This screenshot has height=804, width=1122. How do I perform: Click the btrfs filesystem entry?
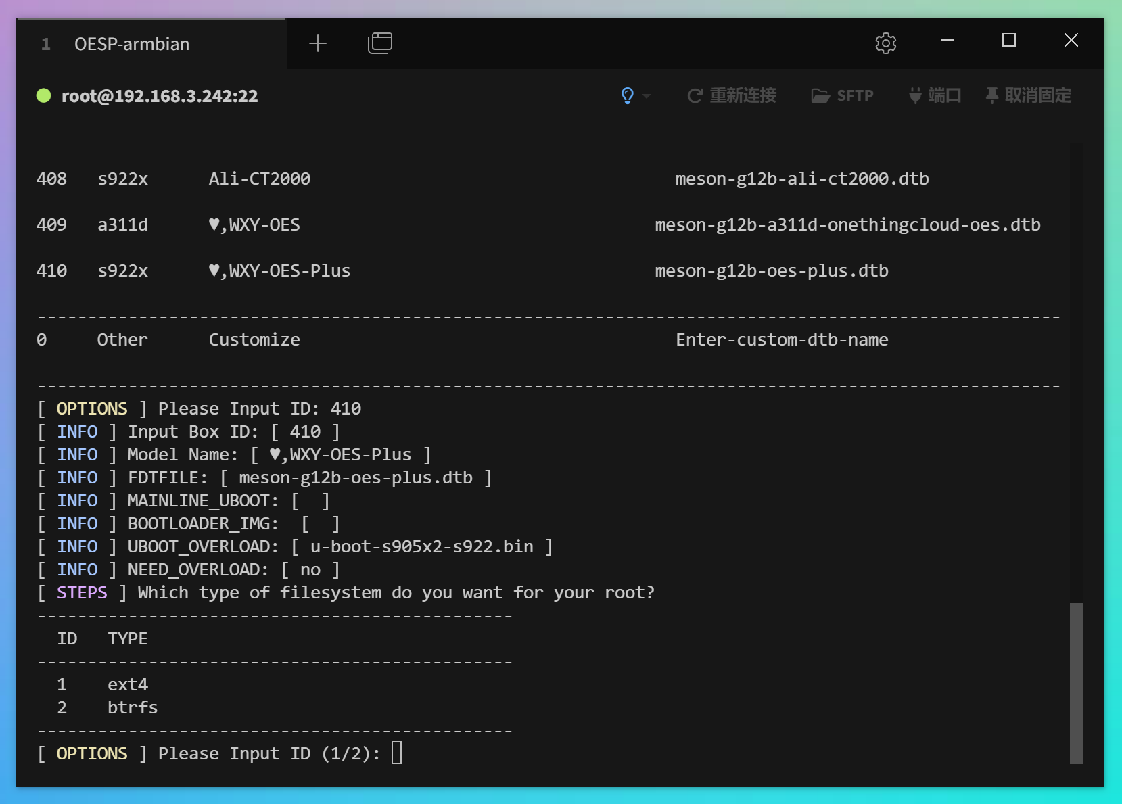pos(133,707)
